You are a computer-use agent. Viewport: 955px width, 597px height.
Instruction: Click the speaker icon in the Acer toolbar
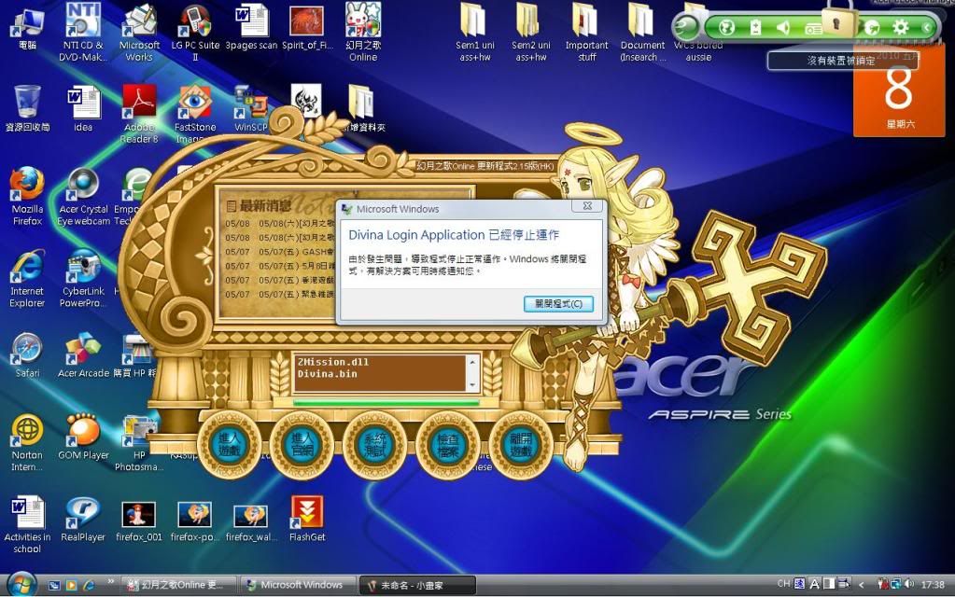[784, 27]
